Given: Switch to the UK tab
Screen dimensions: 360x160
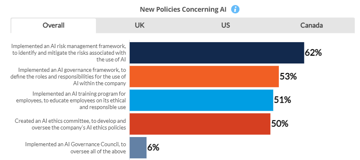Looking at the screenshot, I should [x=139, y=25].
